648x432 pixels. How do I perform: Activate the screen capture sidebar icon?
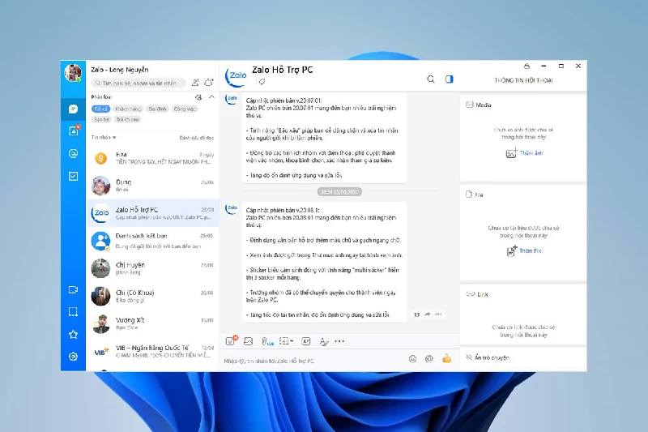pos(73,312)
